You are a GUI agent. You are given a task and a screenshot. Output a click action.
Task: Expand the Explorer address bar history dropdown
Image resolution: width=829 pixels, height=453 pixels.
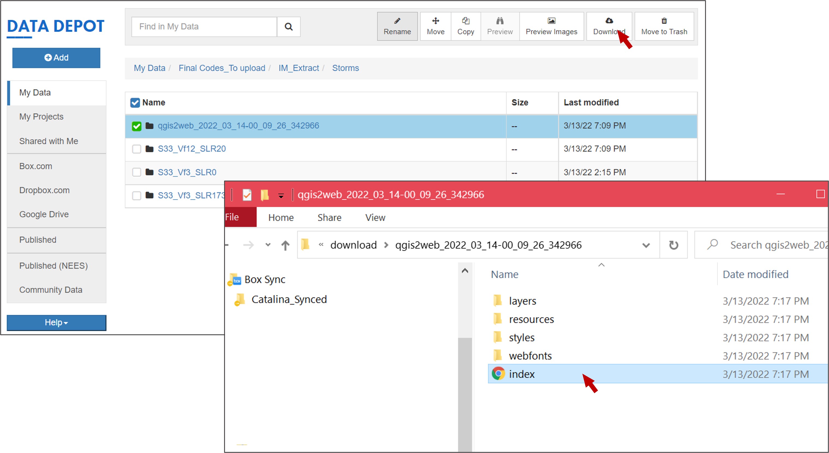646,245
